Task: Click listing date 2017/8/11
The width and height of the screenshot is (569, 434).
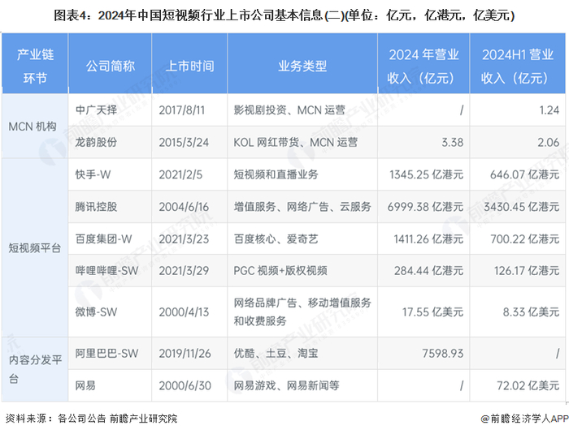Action: click(x=182, y=110)
